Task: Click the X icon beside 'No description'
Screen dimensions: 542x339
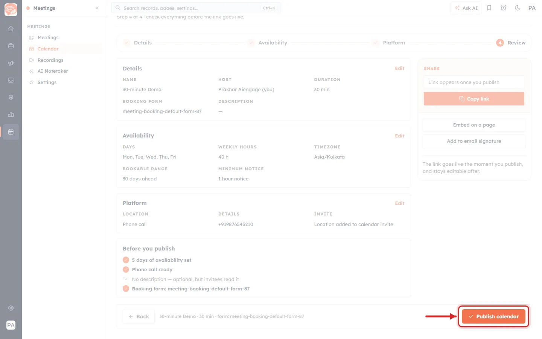Action: (126, 279)
